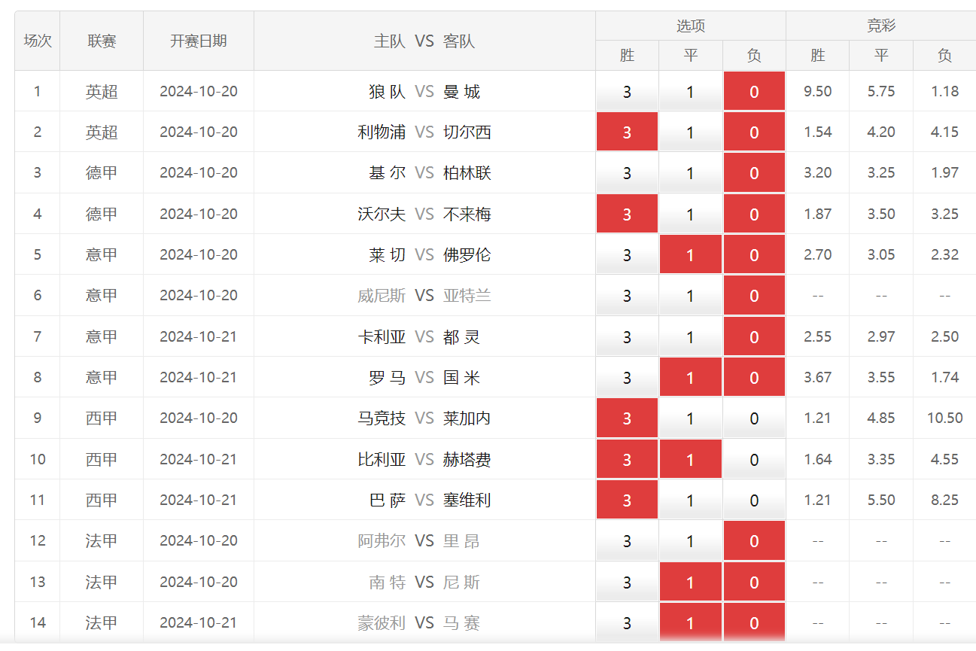Select win option 3 for 南特 vs 尼斯
Screen dimensions: 976x651
[627, 583]
